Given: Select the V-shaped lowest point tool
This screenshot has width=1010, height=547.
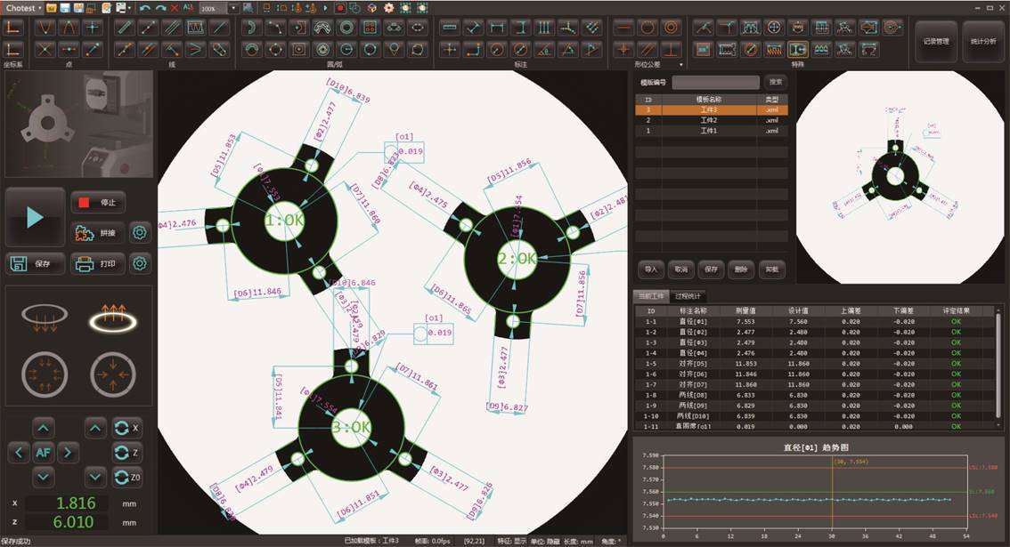Looking at the screenshot, I should coord(45,27).
